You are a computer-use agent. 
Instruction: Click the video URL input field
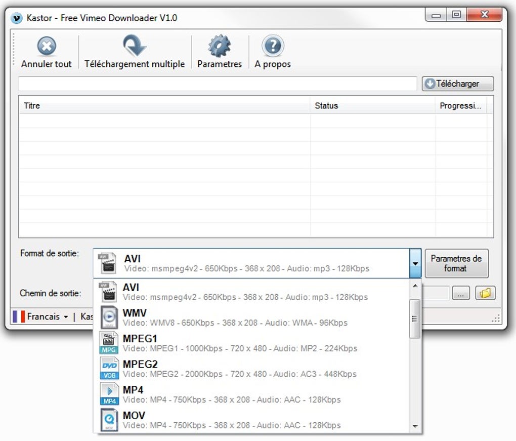point(218,84)
